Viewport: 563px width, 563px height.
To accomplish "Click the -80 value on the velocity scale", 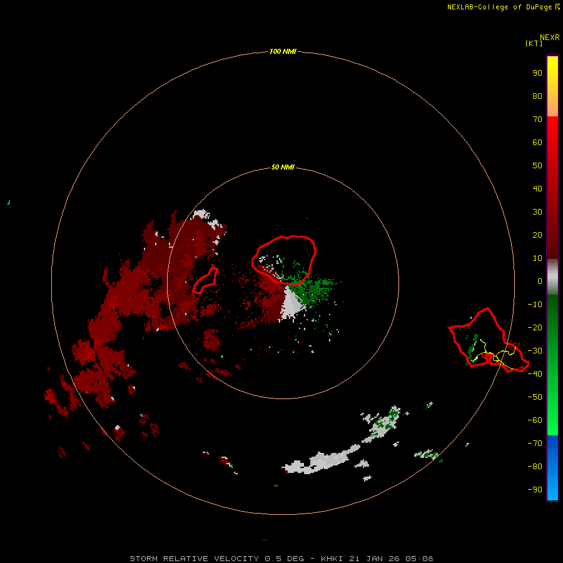I will point(535,467).
